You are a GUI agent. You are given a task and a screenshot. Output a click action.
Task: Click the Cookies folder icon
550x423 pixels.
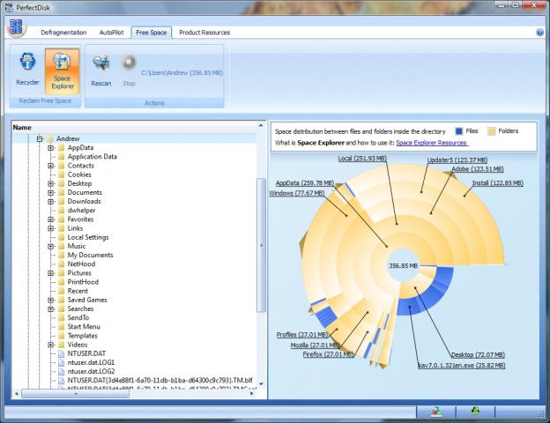click(x=62, y=174)
